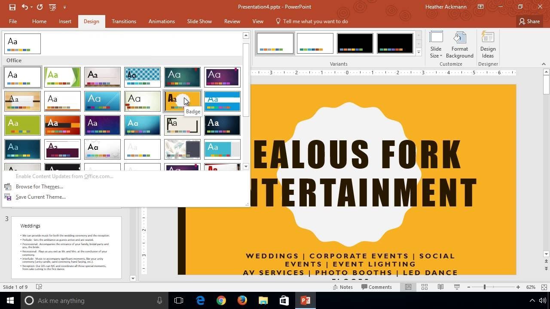Image resolution: width=550 pixels, height=309 pixels.
Task: Switch to Reading View icon
Action: (x=440, y=287)
